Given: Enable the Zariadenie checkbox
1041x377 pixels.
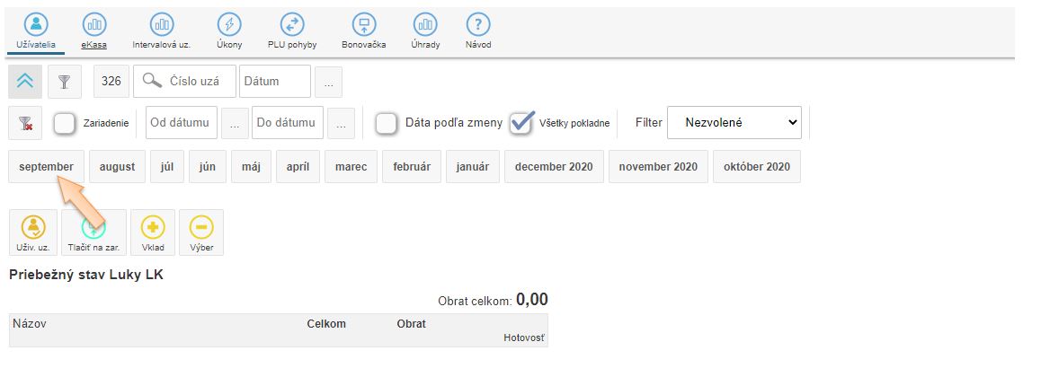Looking at the screenshot, I should tap(65, 123).
